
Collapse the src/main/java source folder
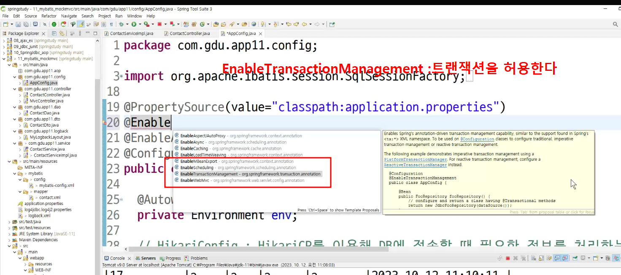tap(9, 65)
